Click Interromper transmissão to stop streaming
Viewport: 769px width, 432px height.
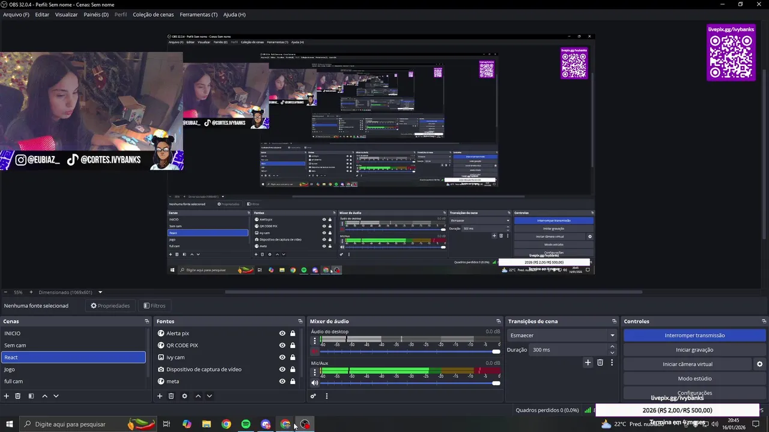(695, 335)
